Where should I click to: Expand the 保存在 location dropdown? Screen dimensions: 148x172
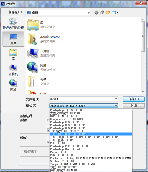(88, 13)
